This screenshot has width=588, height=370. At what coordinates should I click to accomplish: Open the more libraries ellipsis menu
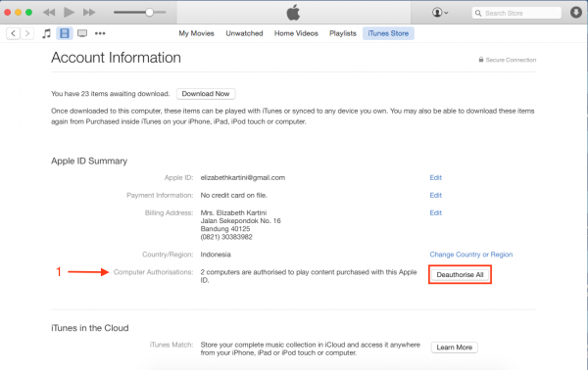point(100,33)
